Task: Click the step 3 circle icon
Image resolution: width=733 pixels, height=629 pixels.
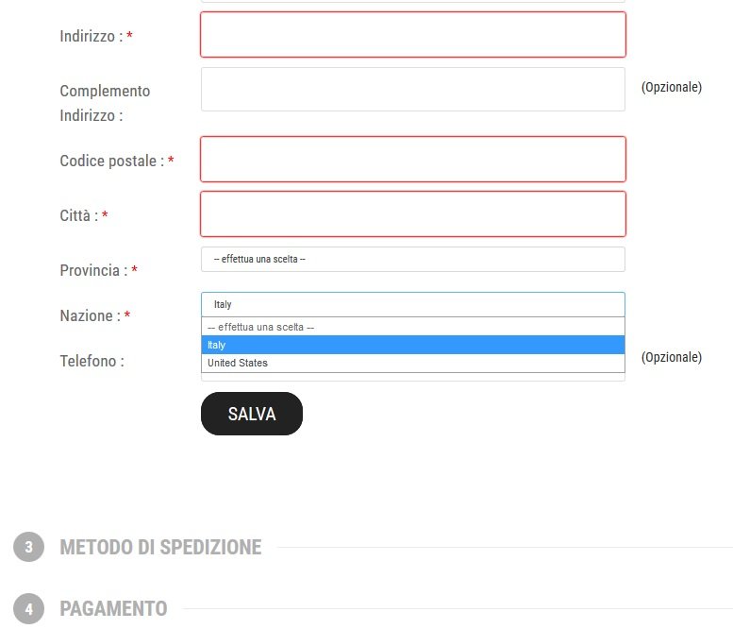Action: [x=28, y=547]
